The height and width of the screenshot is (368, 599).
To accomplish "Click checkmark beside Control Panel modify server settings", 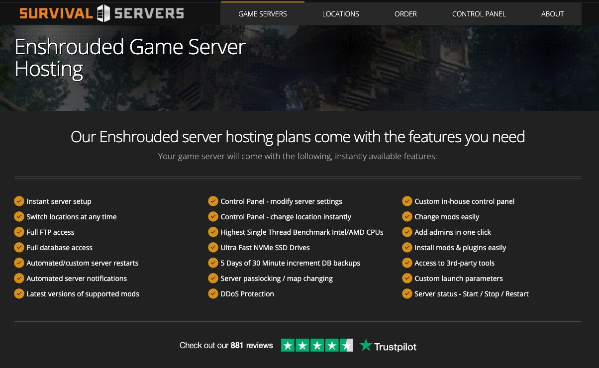I will click(x=213, y=201).
